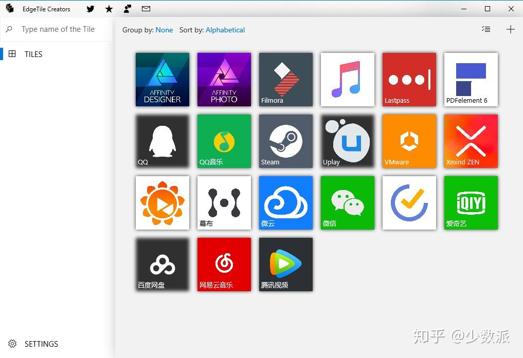
Task: Open the 网易云音乐 tile
Action: point(224,265)
